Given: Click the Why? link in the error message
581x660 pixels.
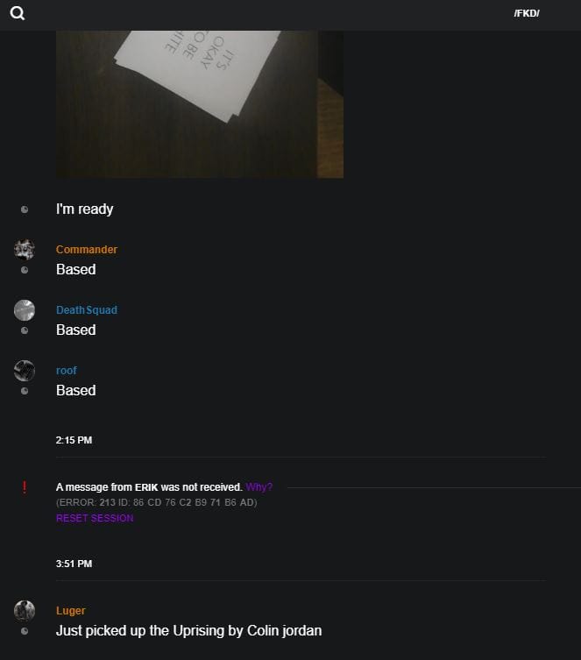Looking at the screenshot, I should pos(259,487).
